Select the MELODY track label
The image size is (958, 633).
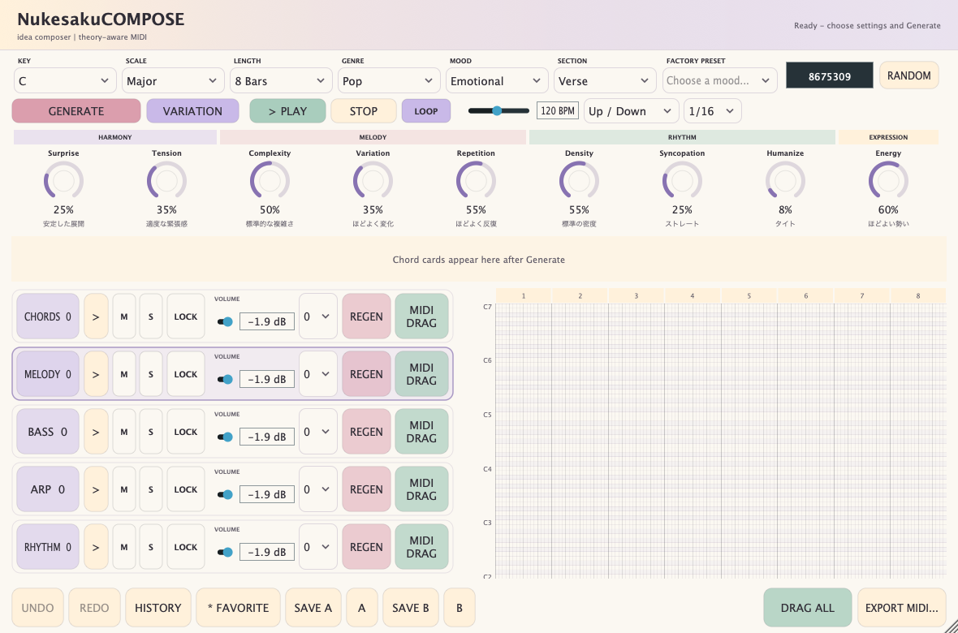tap(48, 374)
